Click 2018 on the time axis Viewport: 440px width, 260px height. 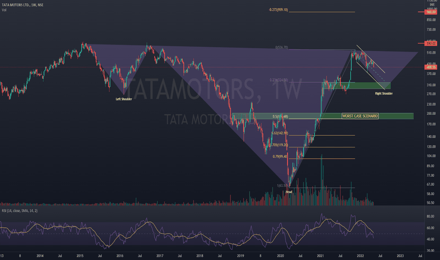pyautogui.click(x=200, y=256)
